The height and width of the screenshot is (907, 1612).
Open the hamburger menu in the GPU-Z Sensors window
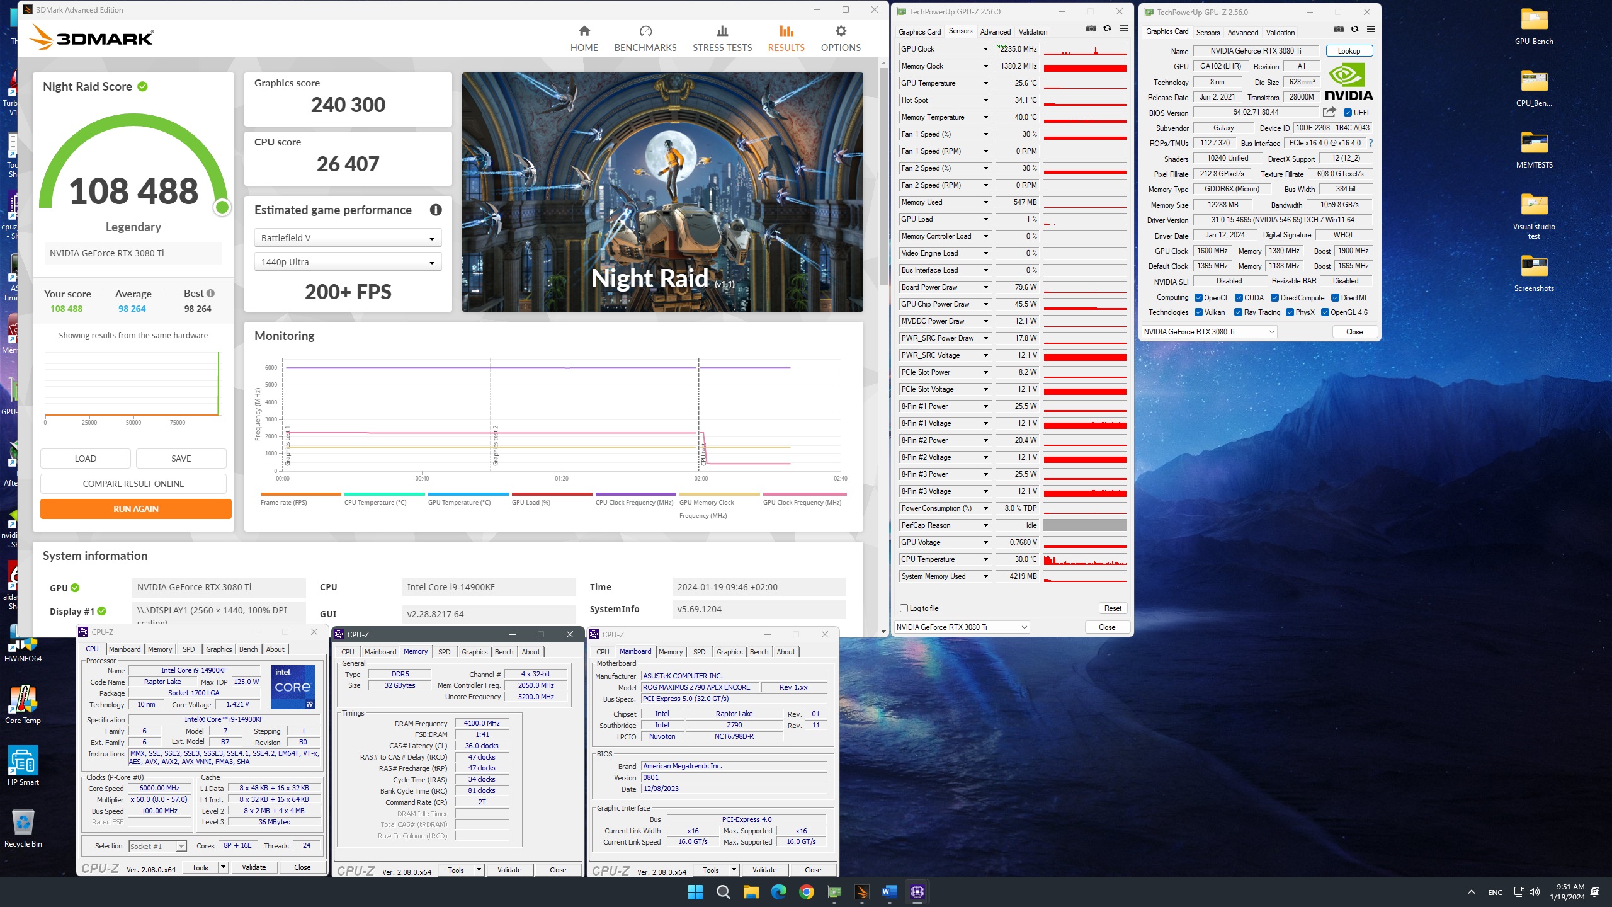coord(1123,29)
